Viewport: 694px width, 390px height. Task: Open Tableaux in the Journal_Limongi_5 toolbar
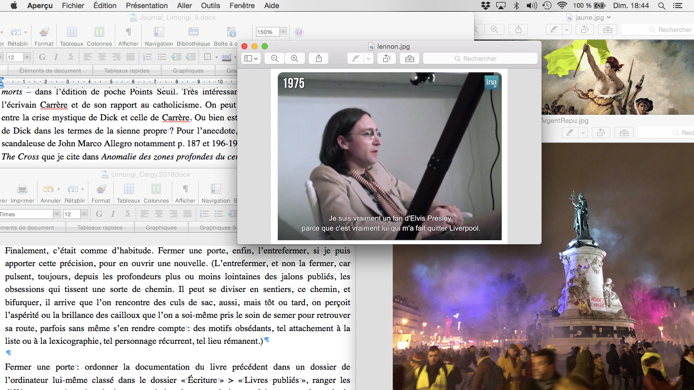72,32
